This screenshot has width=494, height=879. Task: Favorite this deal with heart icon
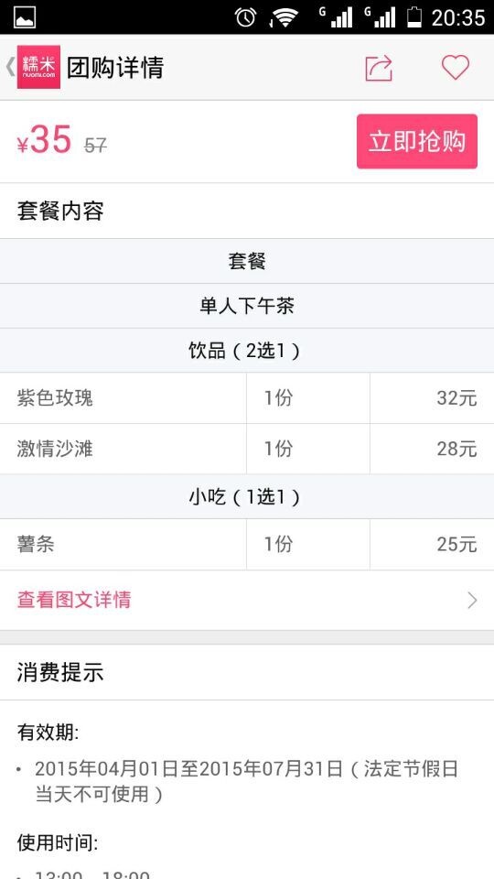[456, 67]
